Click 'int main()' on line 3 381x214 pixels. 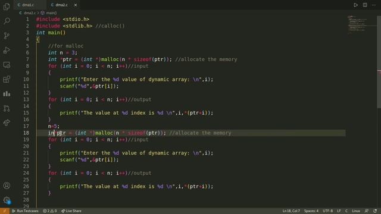pos(51,33)
